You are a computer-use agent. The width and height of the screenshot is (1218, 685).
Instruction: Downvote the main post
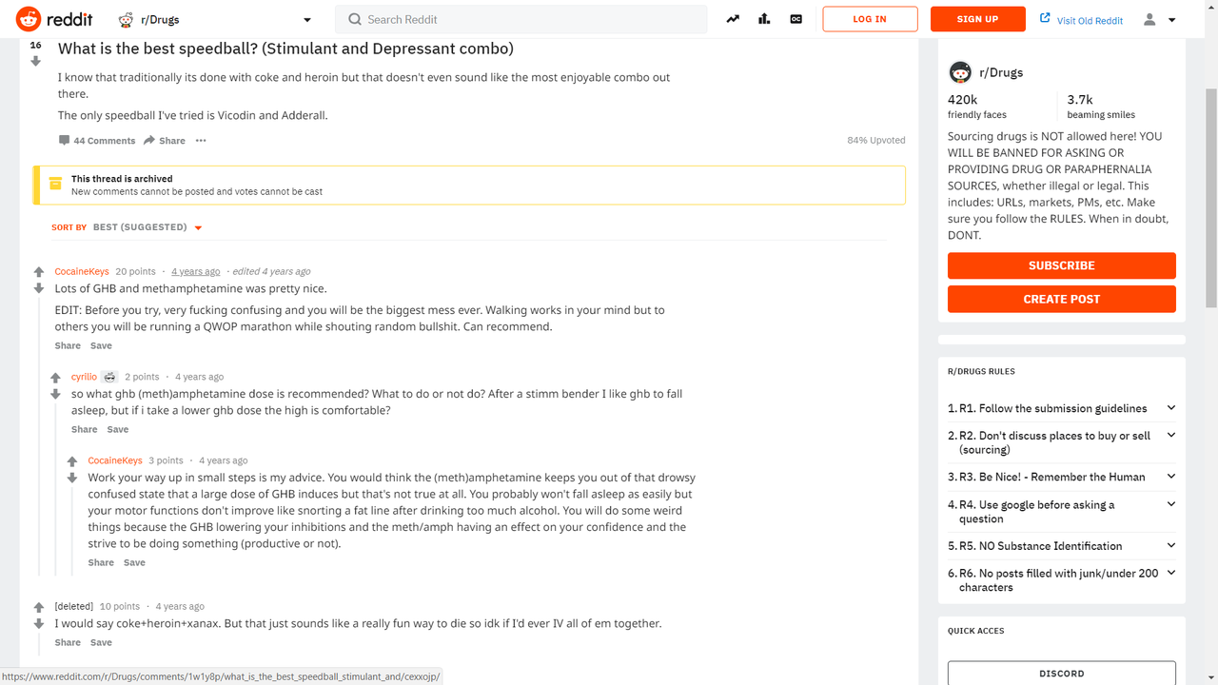36,62
